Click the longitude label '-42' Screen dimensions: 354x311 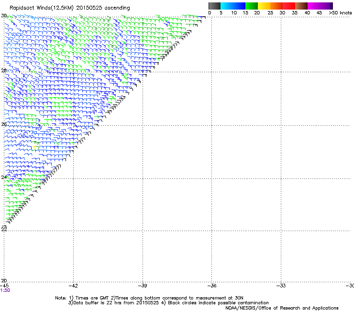tap(73, 286)
